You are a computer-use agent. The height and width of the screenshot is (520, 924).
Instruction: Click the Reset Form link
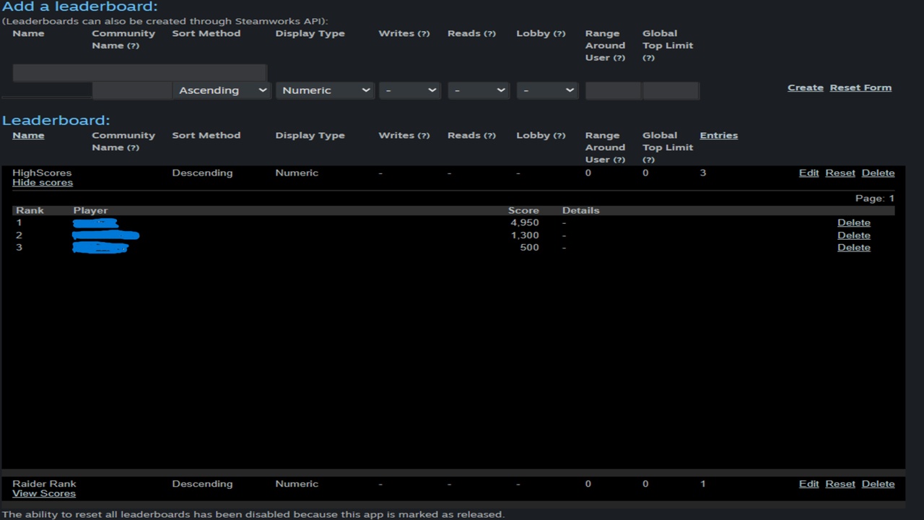pos(860,87)
